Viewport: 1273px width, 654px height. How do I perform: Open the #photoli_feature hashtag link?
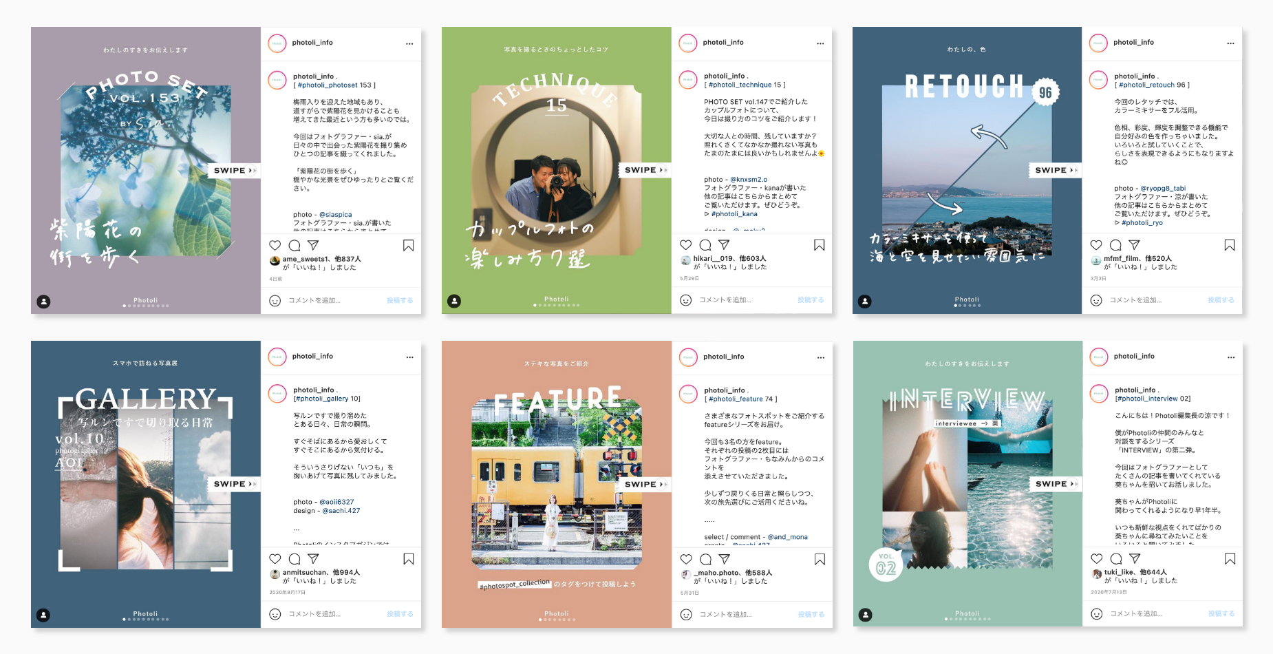click(x=736, y=399)
